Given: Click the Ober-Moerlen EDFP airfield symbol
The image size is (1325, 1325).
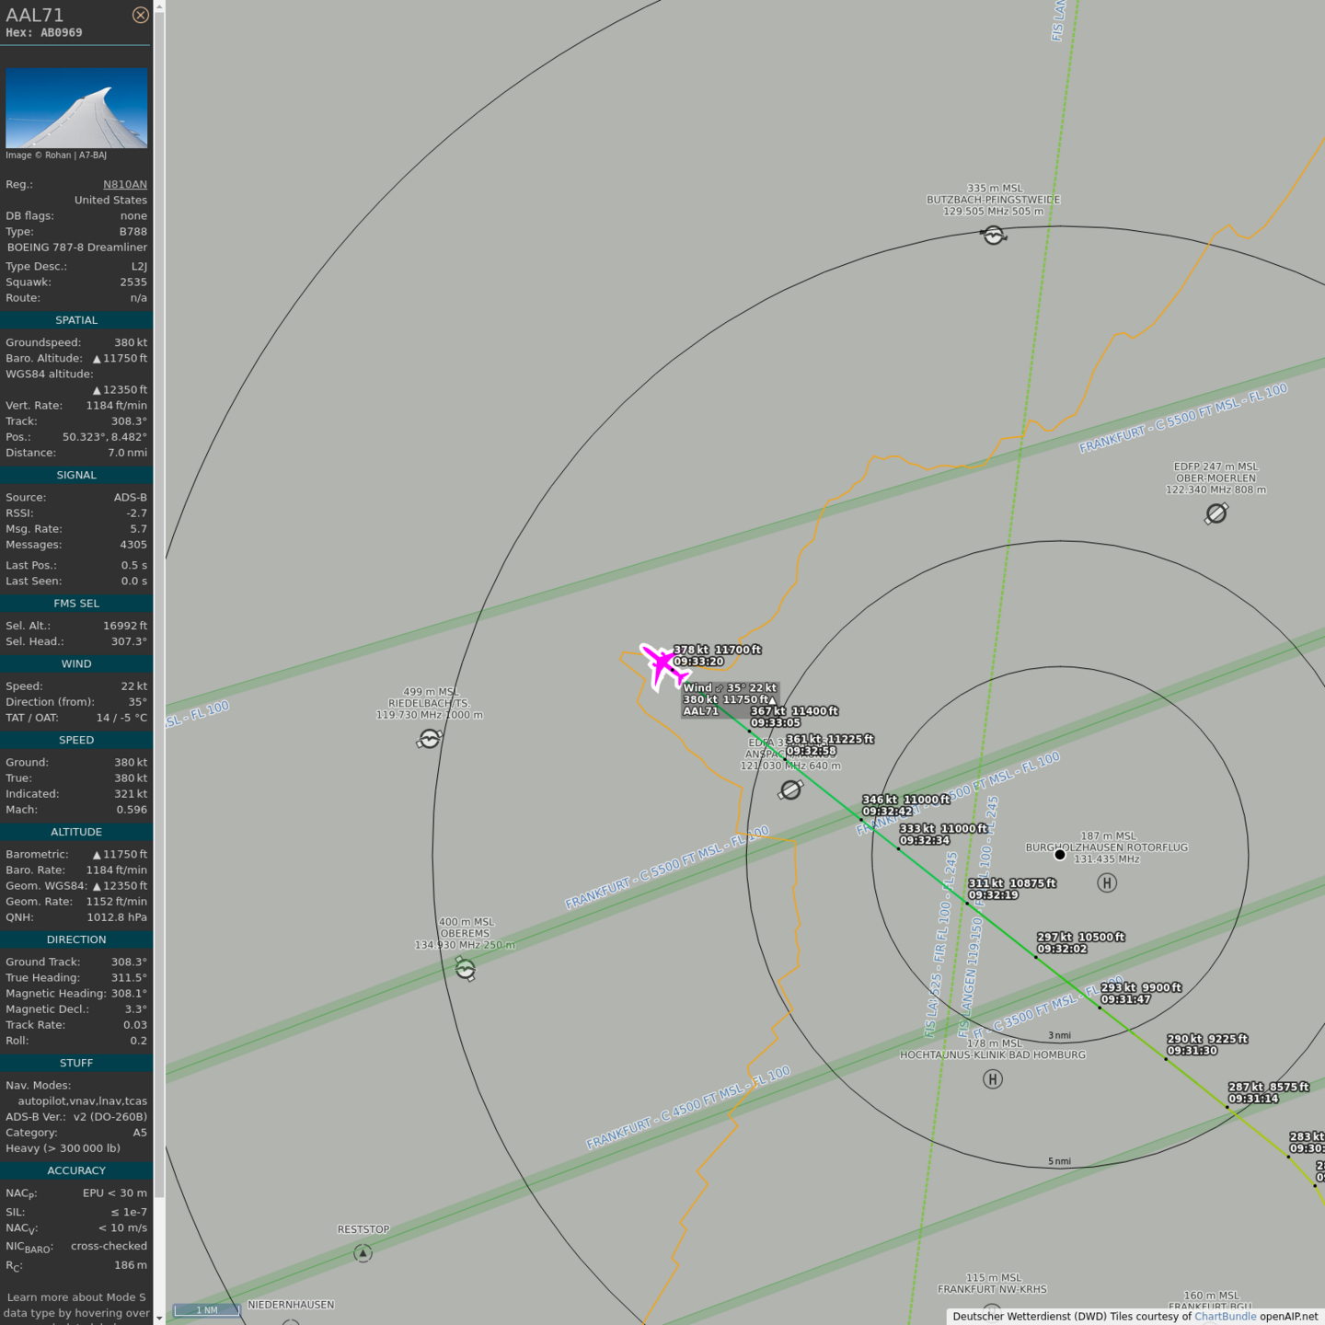Looking at the screenshot, I should 1216,513.
